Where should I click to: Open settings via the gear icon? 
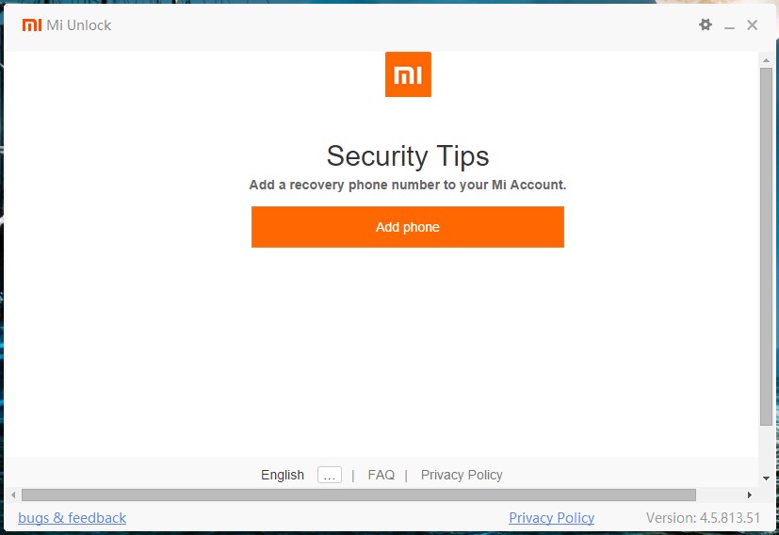coord(706,25)
